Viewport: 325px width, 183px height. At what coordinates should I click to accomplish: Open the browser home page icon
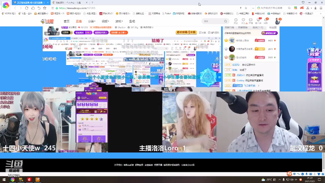tap(33, 8)
